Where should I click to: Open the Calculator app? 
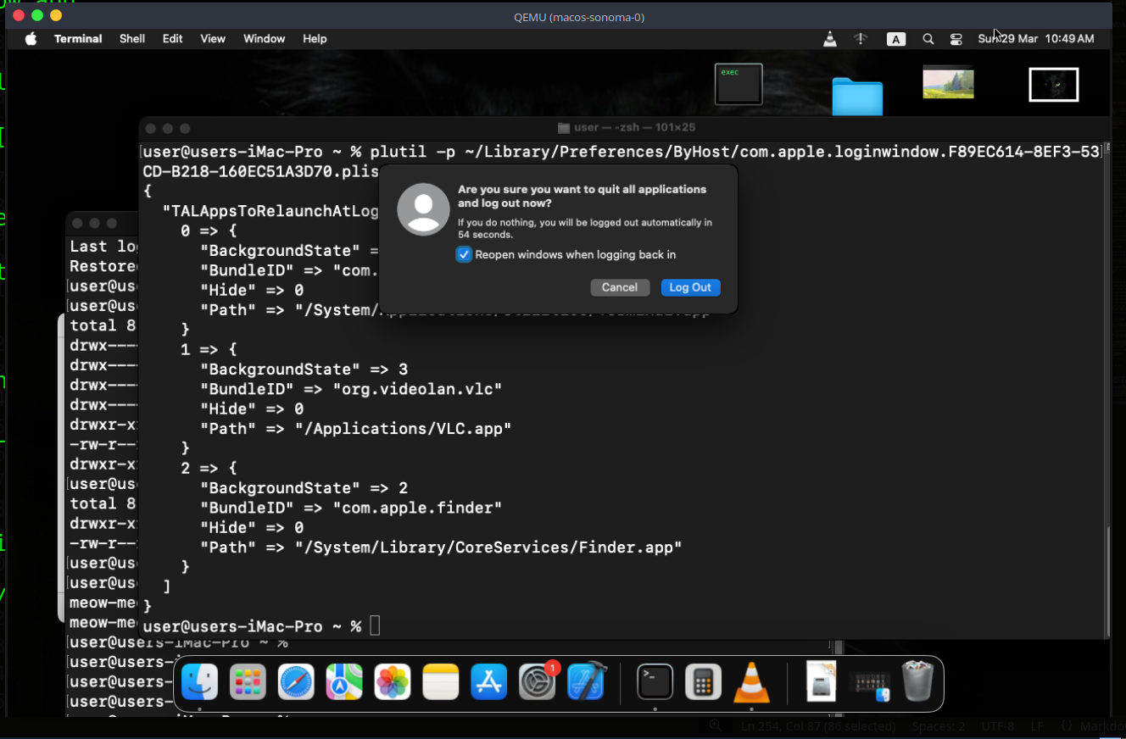pos(703,683)
